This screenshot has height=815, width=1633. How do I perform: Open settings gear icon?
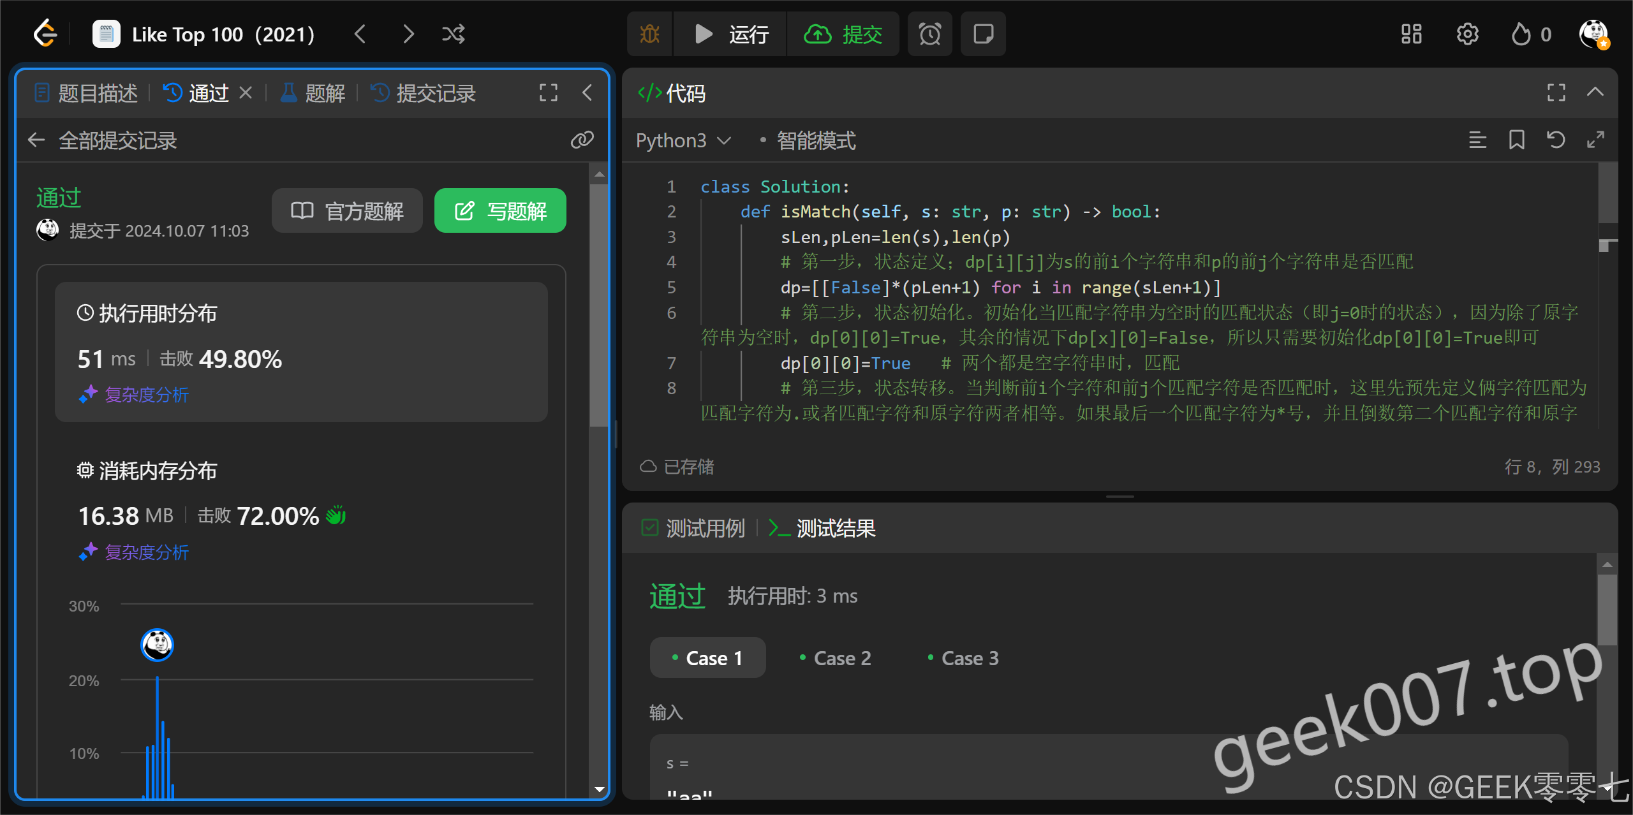pyautogui.click(x=1467, y=34)
